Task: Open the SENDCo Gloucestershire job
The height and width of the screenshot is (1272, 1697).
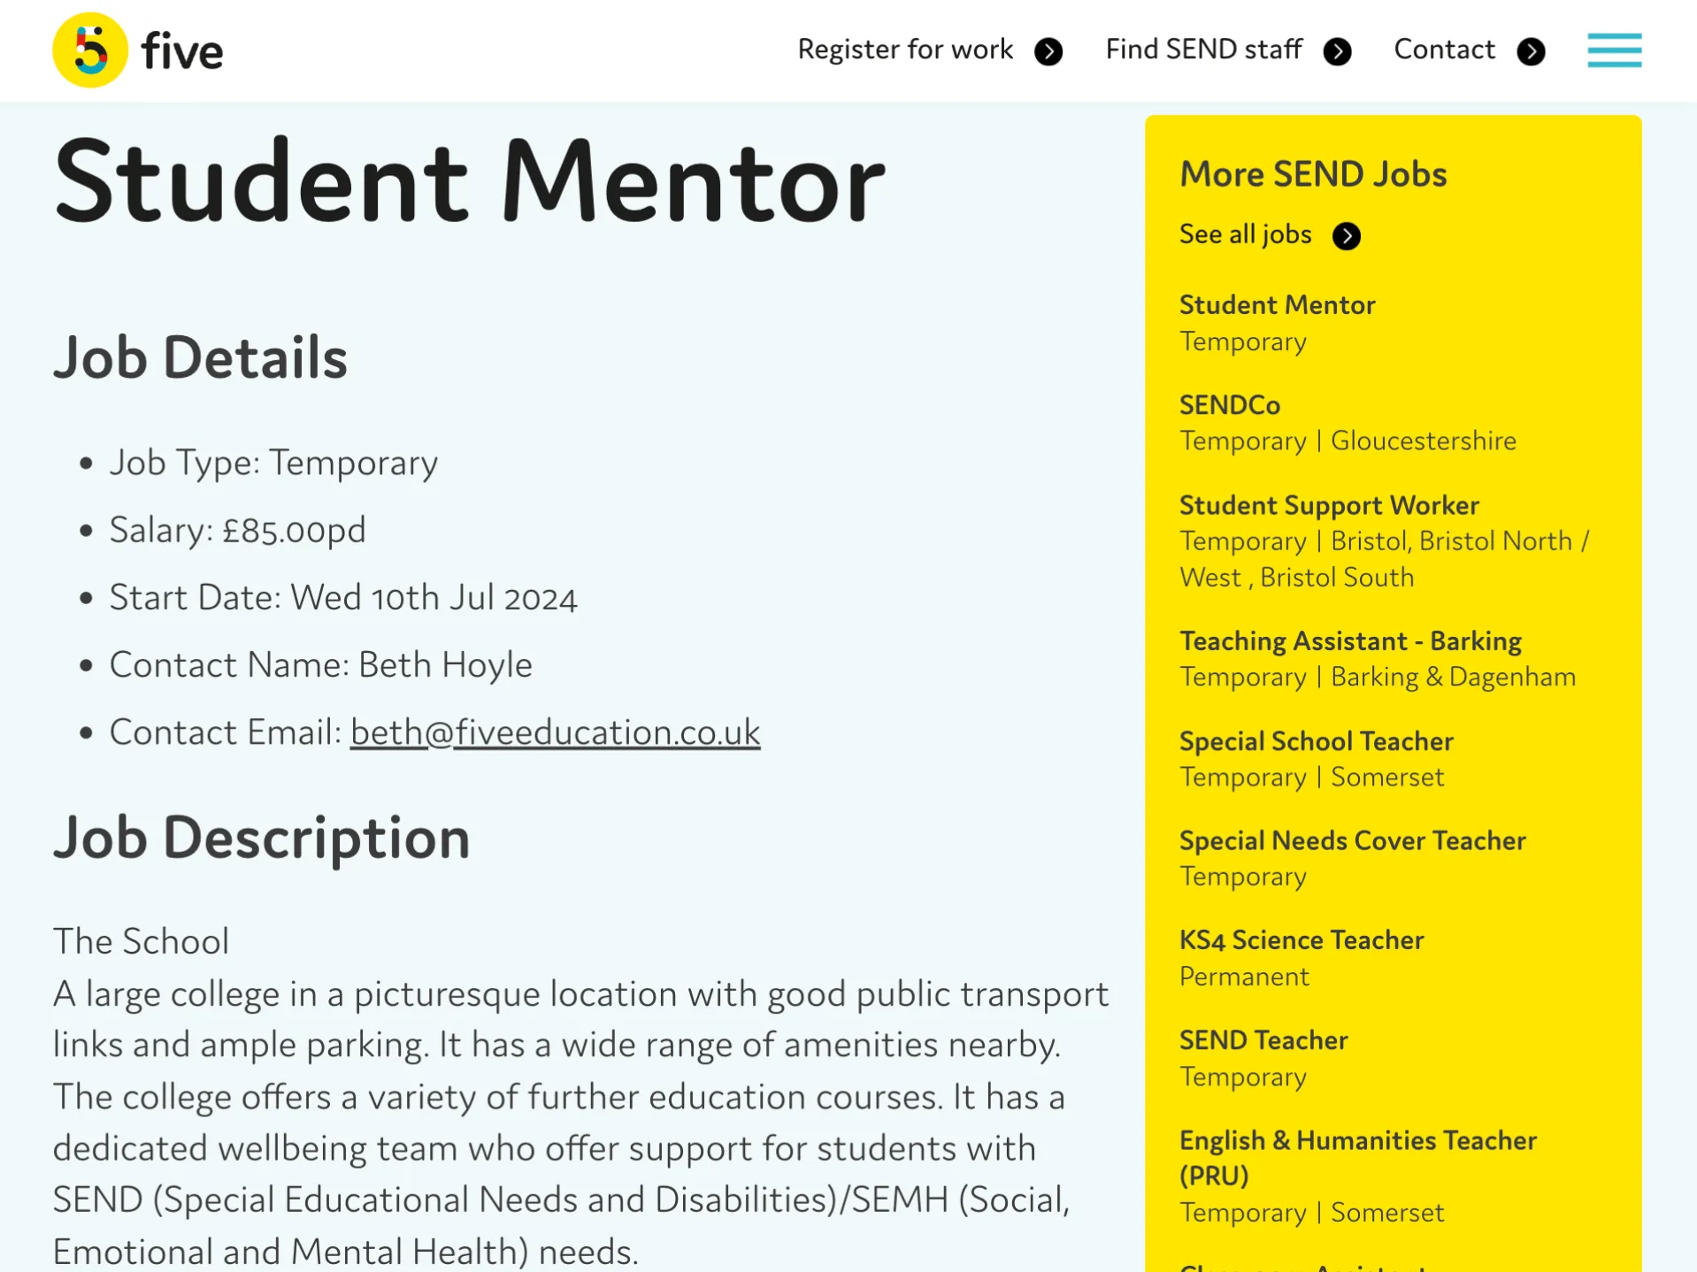Action: 1229,405
